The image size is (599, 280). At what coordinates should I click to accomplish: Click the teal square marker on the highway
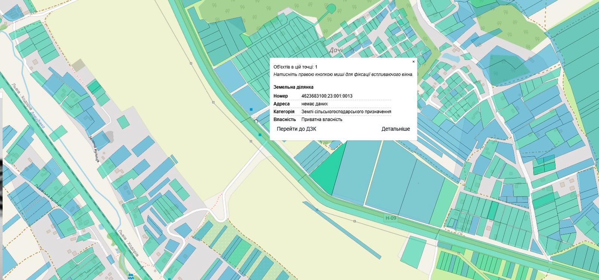pos(260,134)
